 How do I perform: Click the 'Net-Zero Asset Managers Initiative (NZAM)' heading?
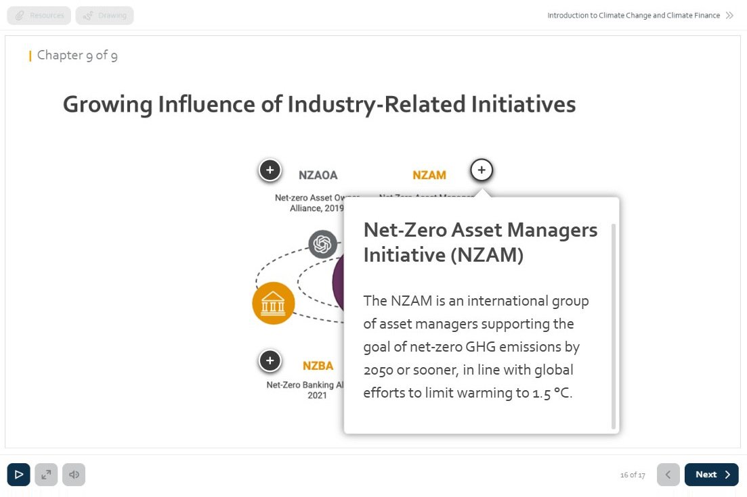[480, 243]
